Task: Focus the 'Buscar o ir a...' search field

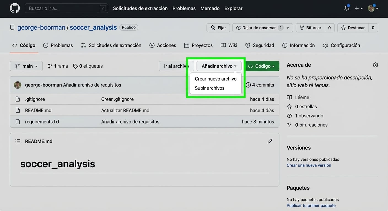Action: [x=66, y=8]
